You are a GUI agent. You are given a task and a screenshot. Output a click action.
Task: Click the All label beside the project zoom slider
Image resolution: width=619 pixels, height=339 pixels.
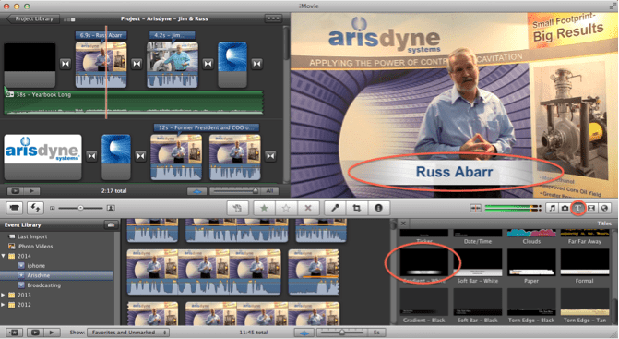point(269,191)
